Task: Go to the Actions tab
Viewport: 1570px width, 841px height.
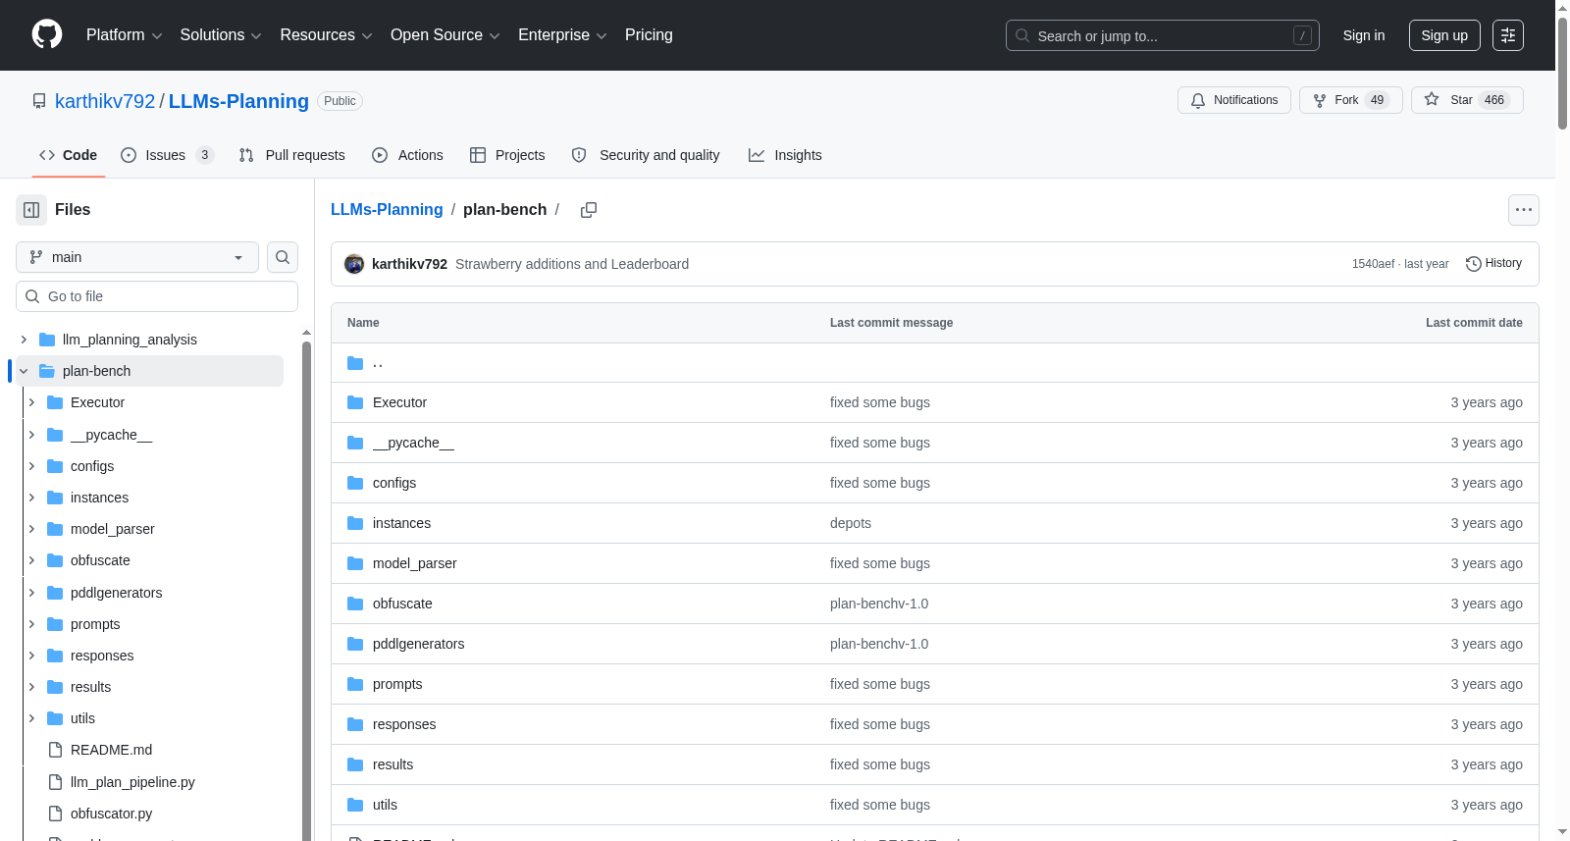Action: tap(408, 155)
